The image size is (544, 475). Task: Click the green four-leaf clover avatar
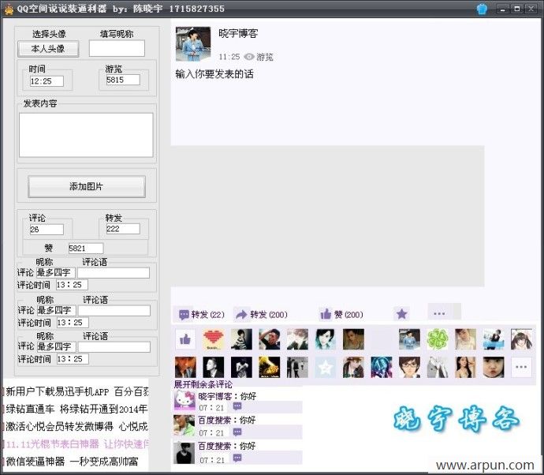(437, 339)
